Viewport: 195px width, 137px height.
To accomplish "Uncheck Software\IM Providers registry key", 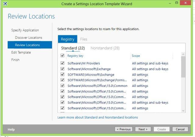I will tap(62, 63).
